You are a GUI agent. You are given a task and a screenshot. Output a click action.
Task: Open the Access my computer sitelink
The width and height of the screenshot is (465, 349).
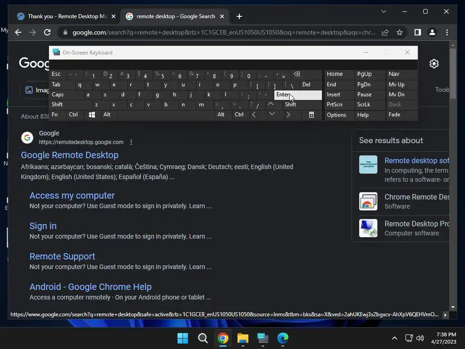(72, 195)
